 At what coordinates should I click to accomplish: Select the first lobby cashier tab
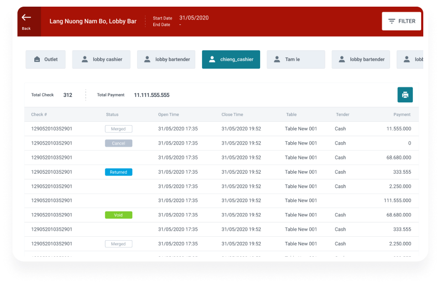tap(101, 59)
